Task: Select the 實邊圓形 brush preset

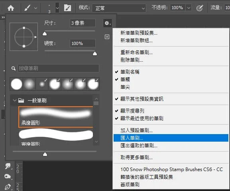Action: point(55,137)
